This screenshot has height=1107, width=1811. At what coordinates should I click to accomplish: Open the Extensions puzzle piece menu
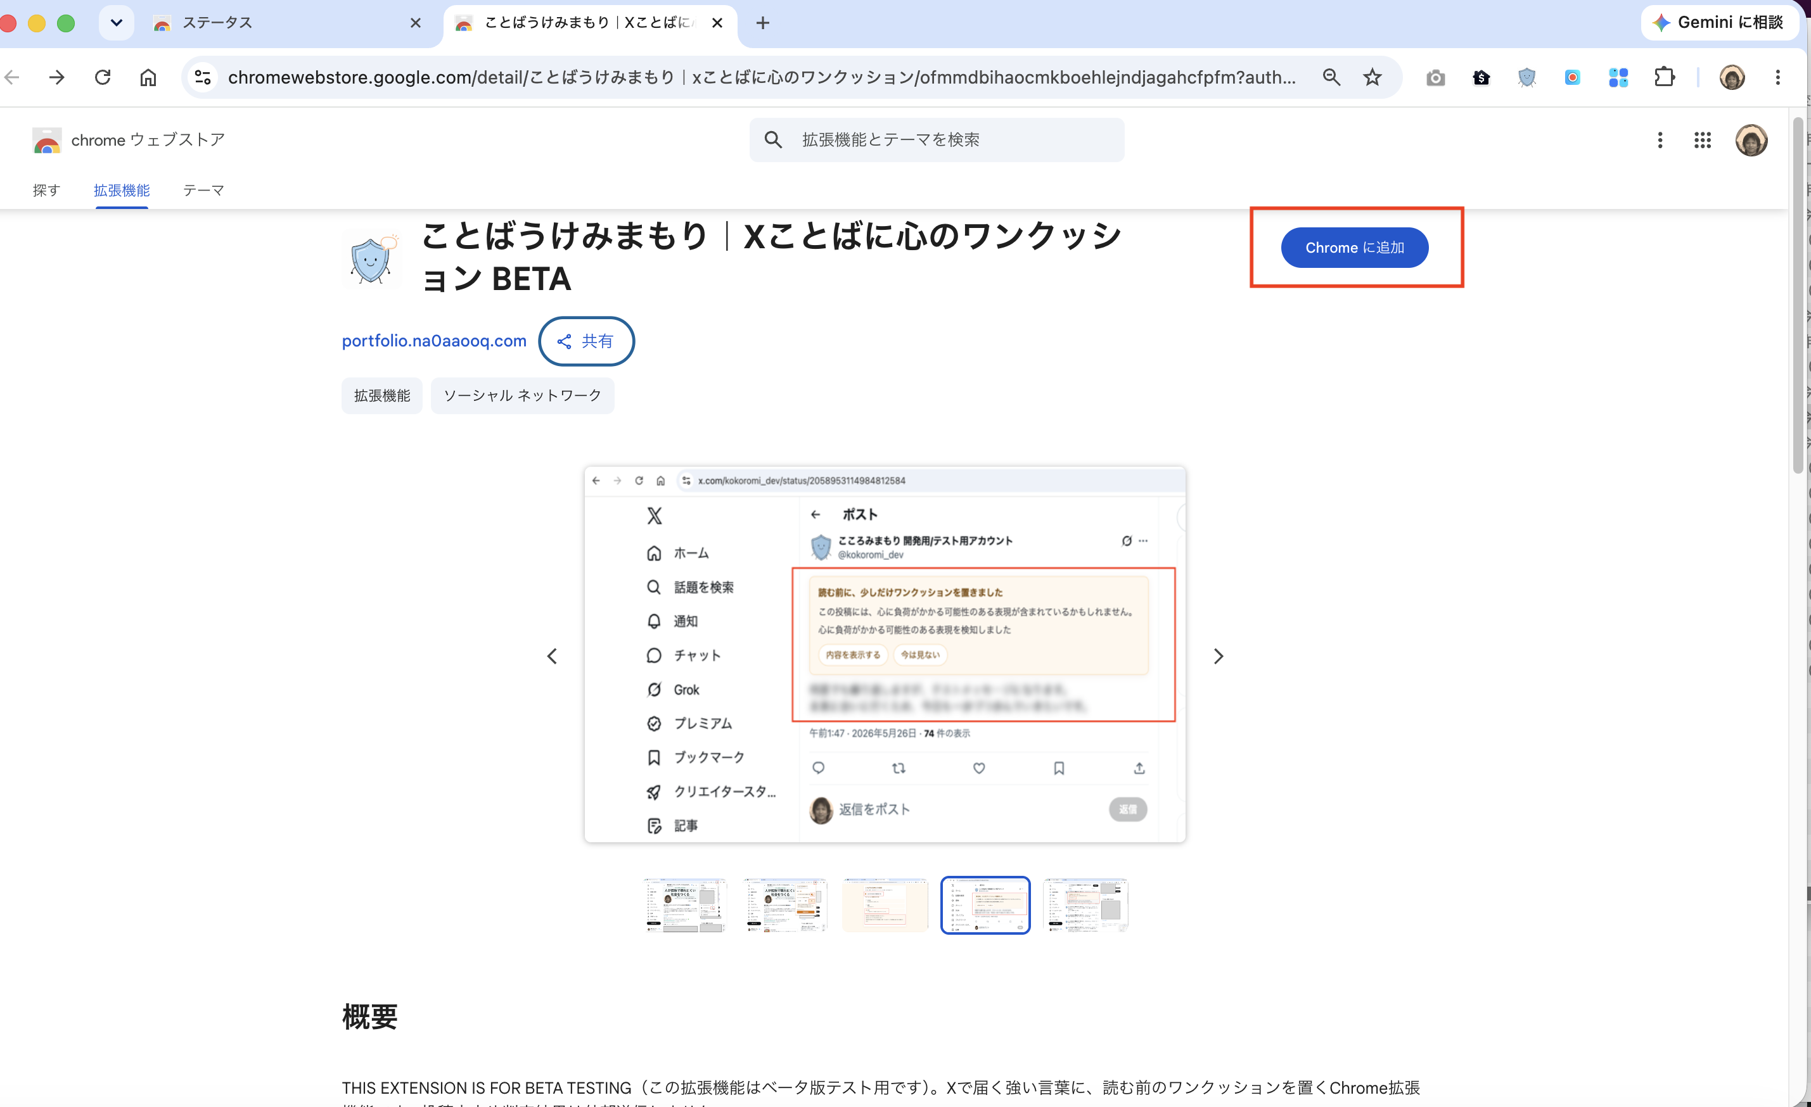[1664, 77]
